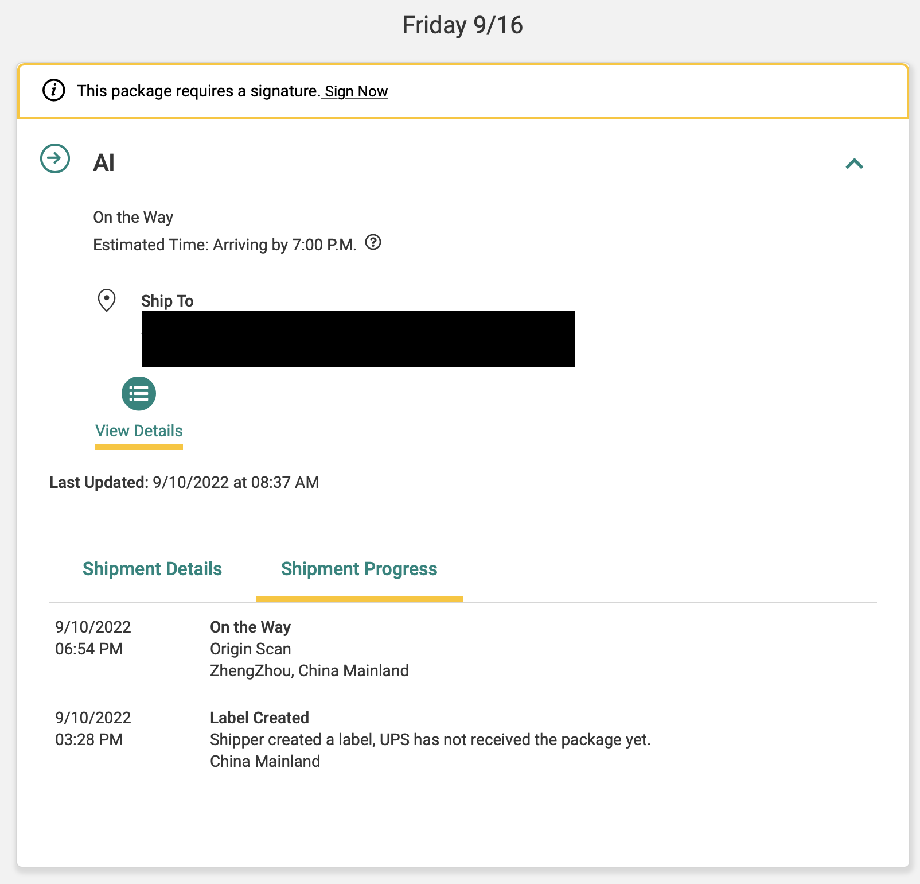Open the Sign Now link
This screenshot has height=884, width=920.
356,91
